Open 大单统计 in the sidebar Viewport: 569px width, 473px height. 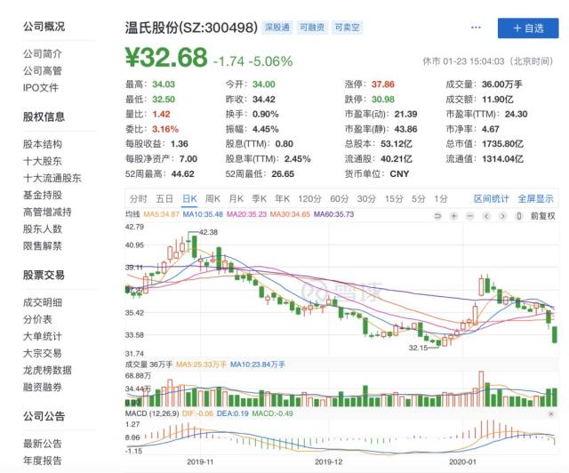pyautogui.click(x=43, y=336)
